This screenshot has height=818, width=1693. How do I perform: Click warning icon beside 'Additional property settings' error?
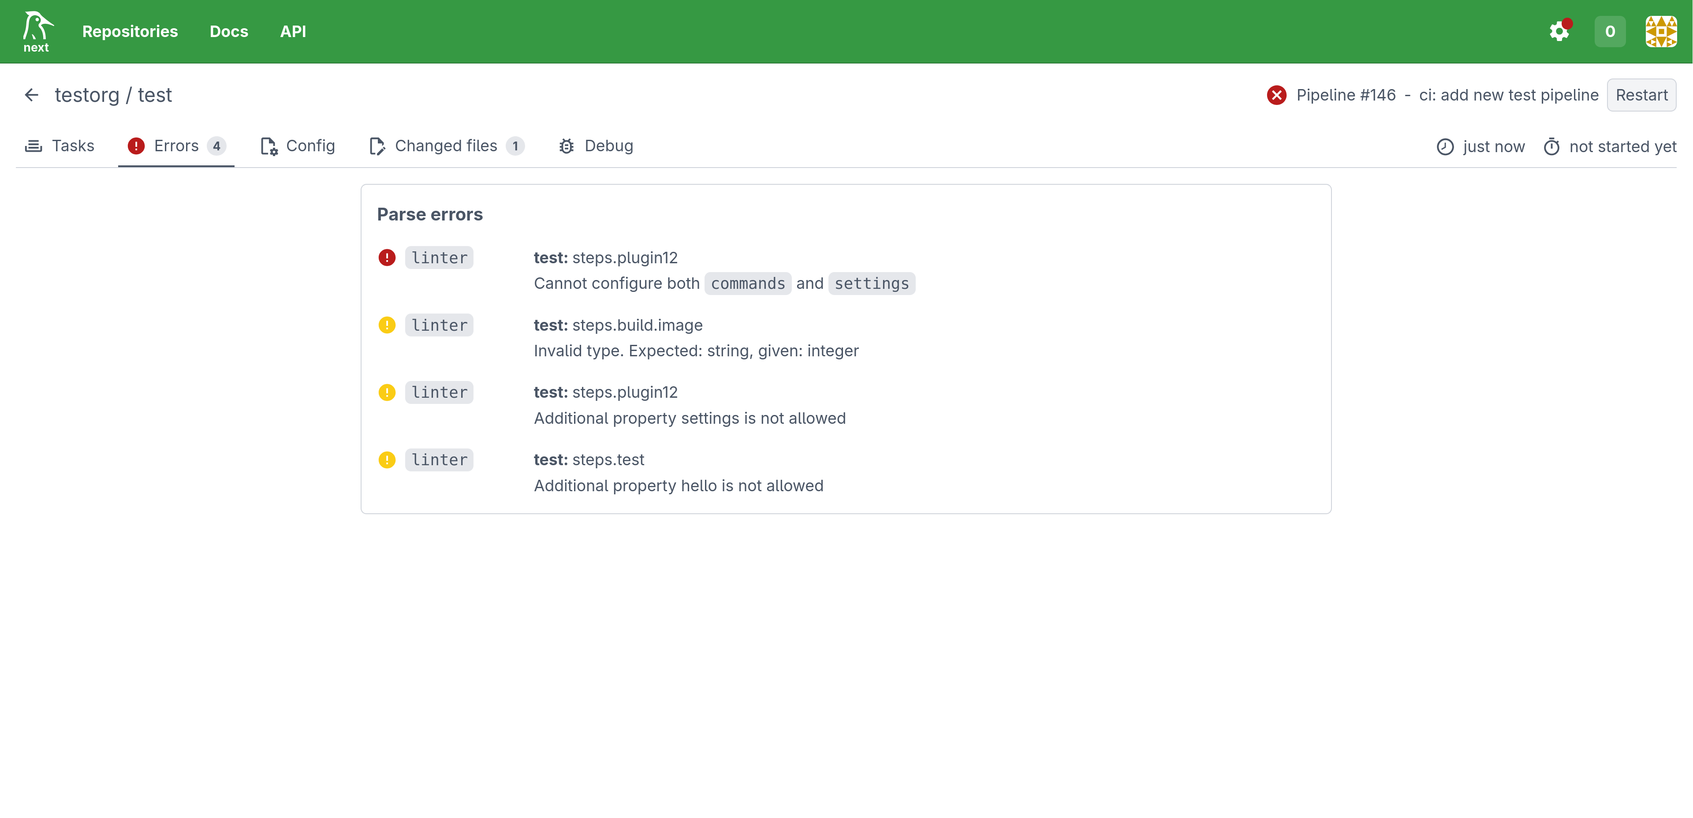coord(387,392)
